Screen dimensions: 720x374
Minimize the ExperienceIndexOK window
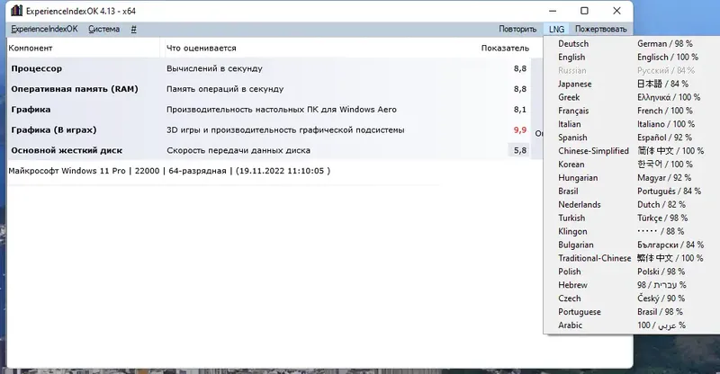pos(553,11)
